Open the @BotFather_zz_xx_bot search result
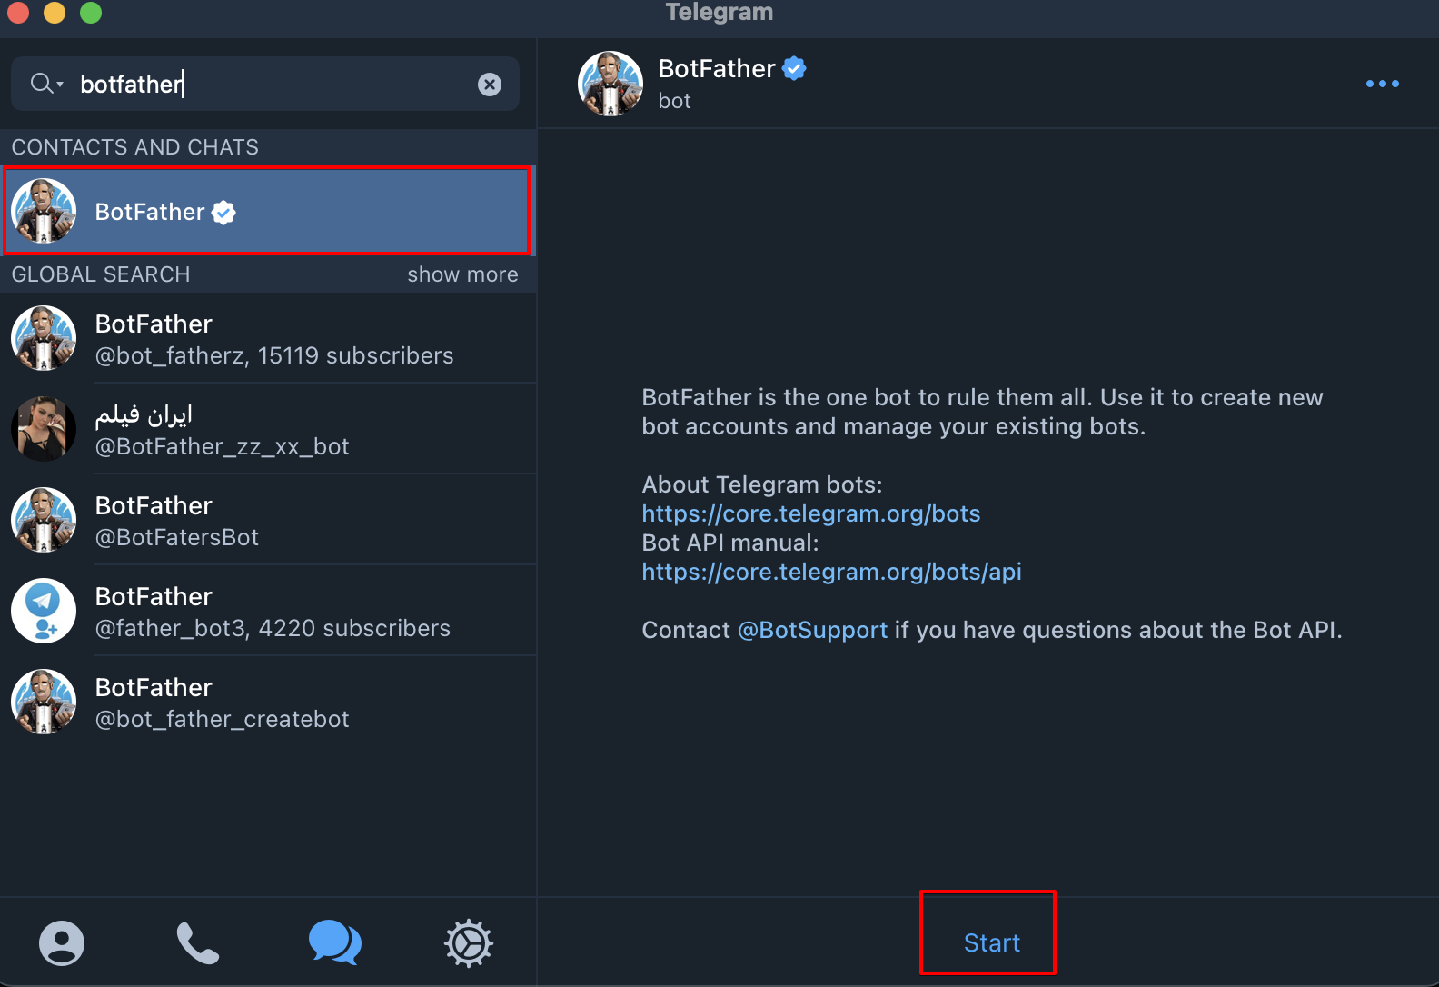1439x987 pixels. click(268, 429)
